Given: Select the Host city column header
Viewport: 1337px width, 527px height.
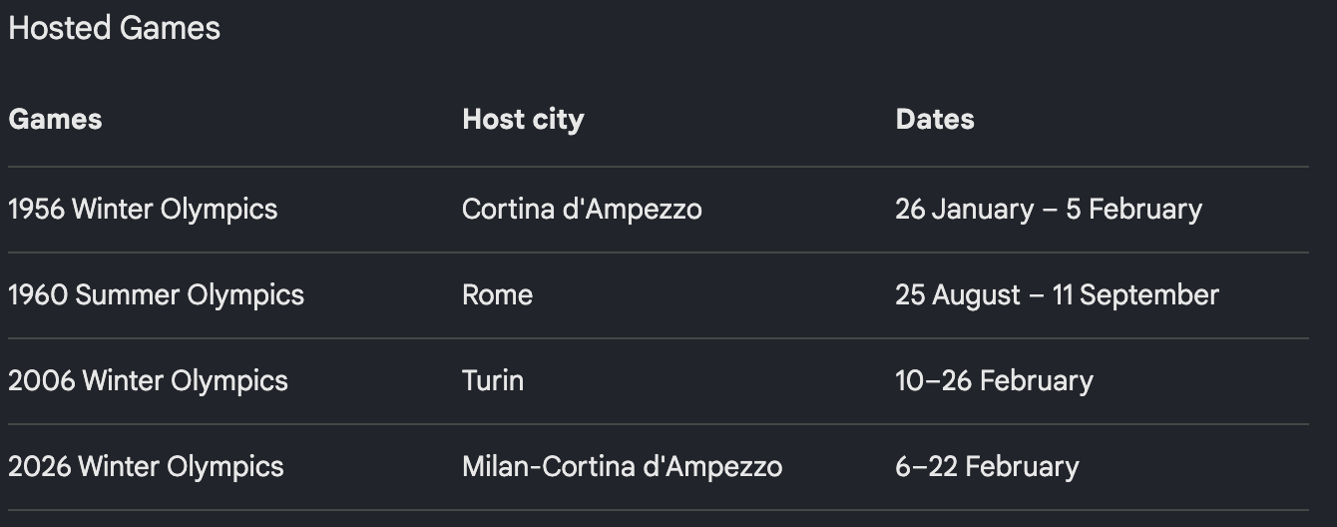Looking at the screenshot, I should (523, 120).
